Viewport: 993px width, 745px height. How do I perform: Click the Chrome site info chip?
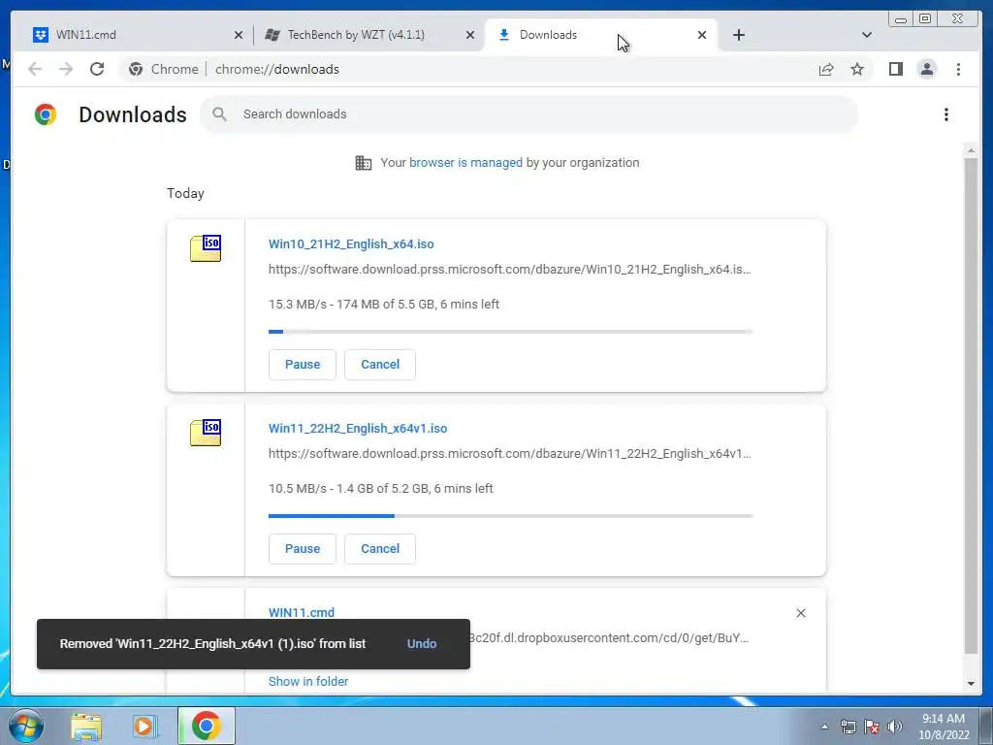click(163, 69)
